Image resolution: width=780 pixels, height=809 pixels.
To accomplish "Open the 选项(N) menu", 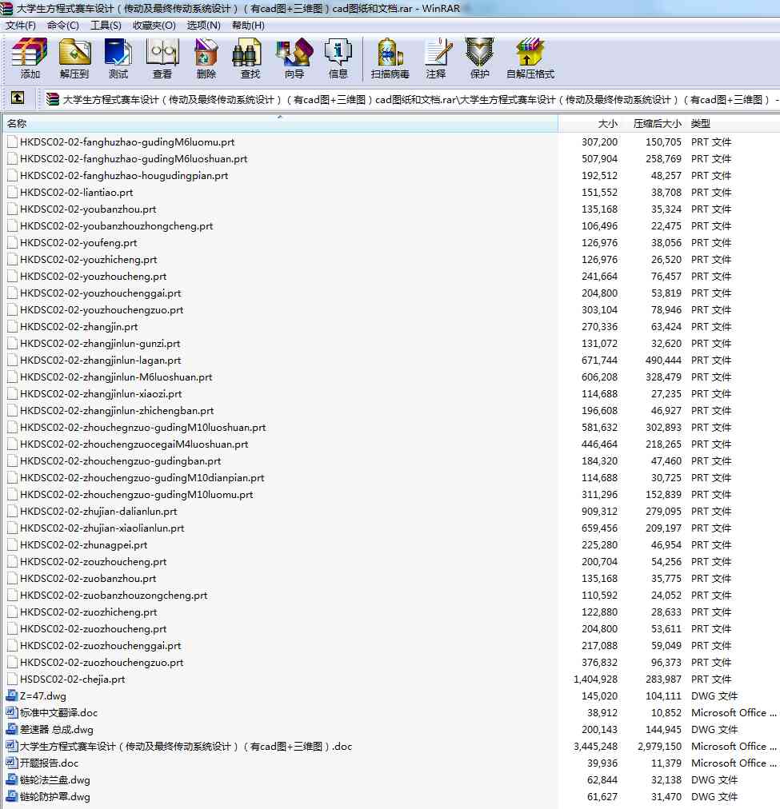I will point(203,26).
